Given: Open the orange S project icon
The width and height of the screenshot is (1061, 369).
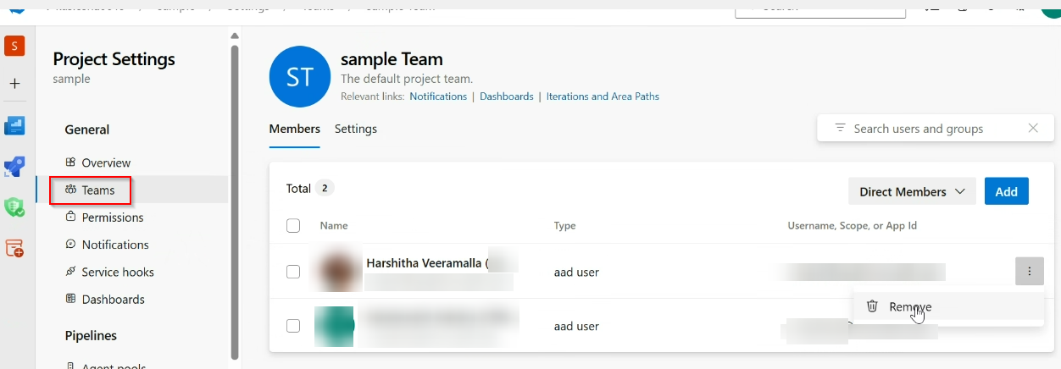Looking at the screenshot, I should tap(14, 46).
